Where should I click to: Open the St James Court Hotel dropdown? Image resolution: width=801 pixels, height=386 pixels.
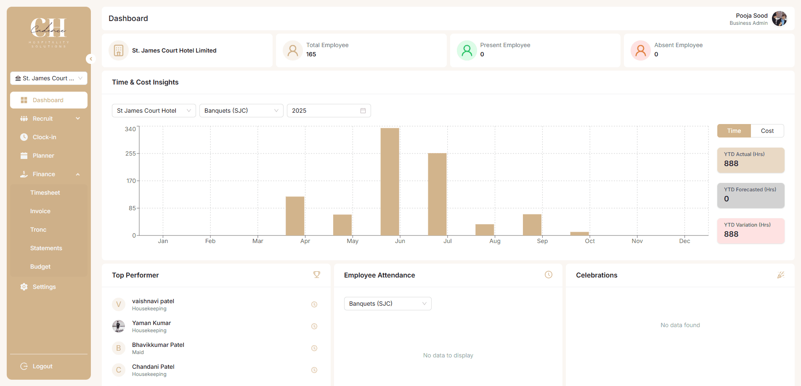point(154,111)
